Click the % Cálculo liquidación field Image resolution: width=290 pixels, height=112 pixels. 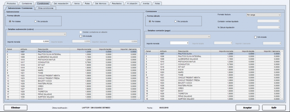(x=268, y=27)
